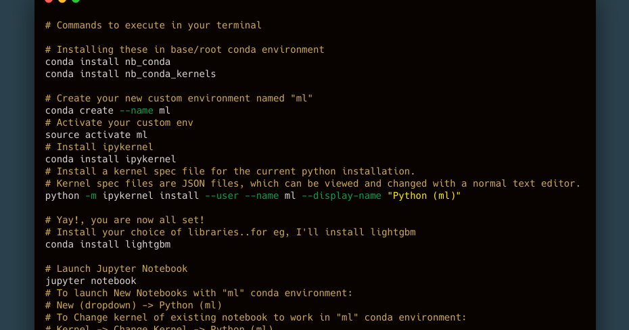Click the 'conda install lightgbm' command
The height and width of the screenshot is (330, 629).
[x=108, y=244]
